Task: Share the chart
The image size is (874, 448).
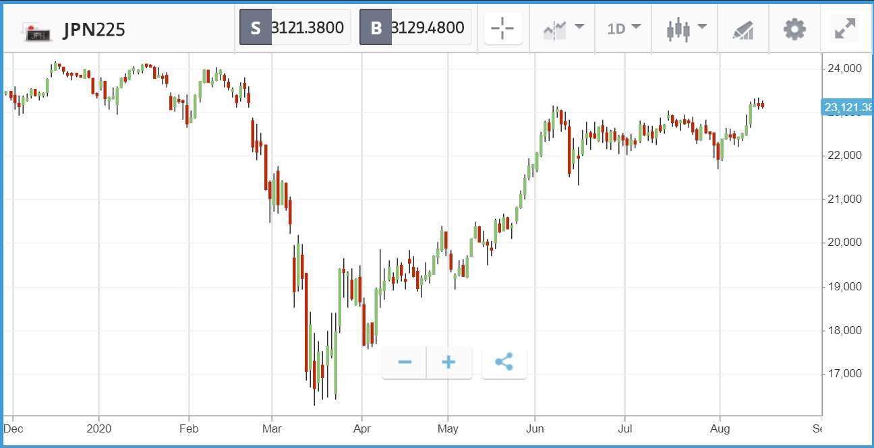Action: (504, 362)
